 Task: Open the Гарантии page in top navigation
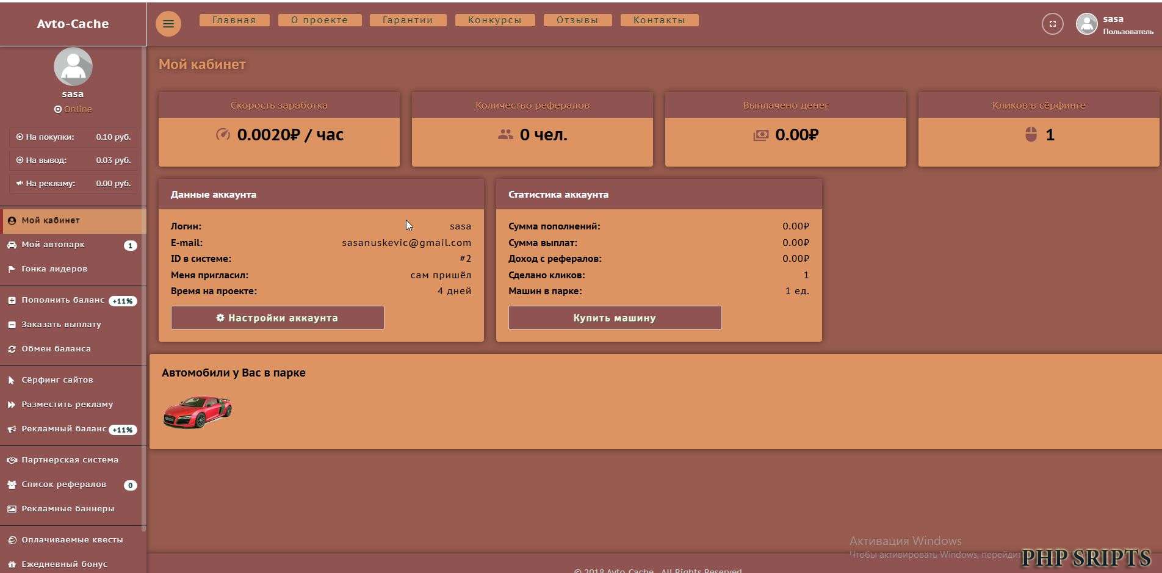tap(408, 20)
